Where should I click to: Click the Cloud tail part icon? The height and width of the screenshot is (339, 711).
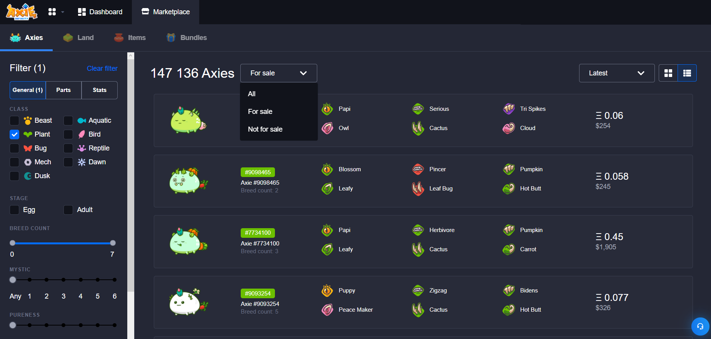(509, 128)
